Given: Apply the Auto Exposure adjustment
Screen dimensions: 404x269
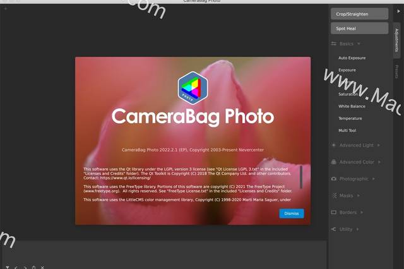Looking at the screenshot, I should pyautogui.click(x=352, y=58).
